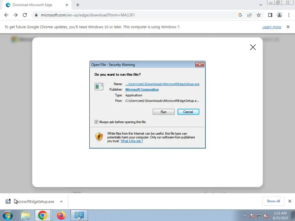The width and height of the screenshot is (295, 221).
Task: Click the muted volume tray icon
Action: (266, 216)
